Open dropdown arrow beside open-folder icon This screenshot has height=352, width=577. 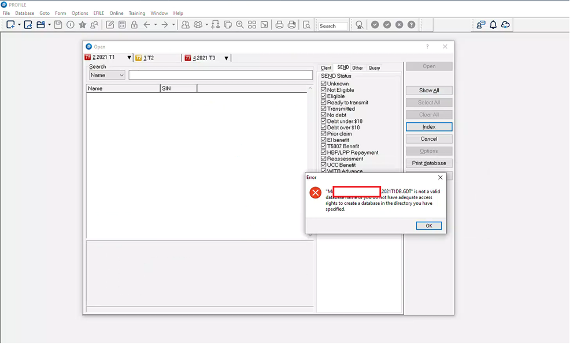[49, 25]
